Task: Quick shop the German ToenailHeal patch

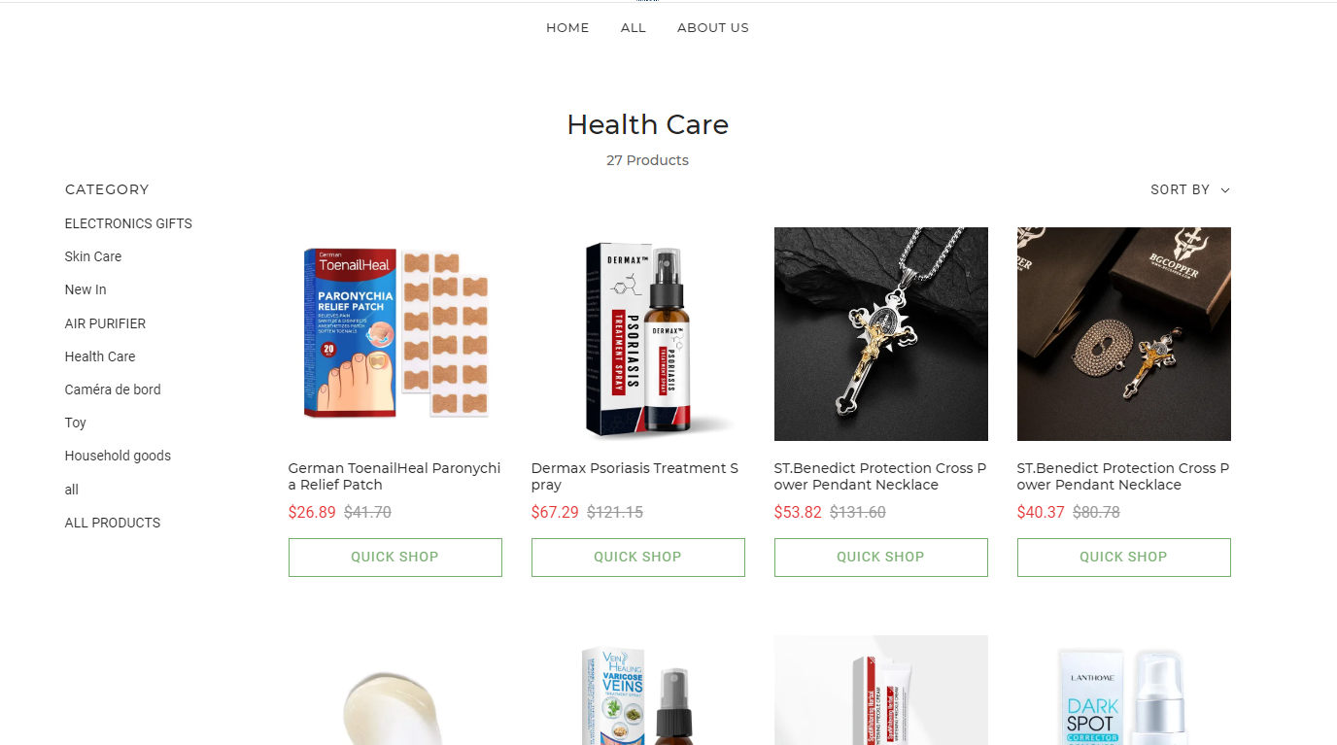Action: pos(395,558)
